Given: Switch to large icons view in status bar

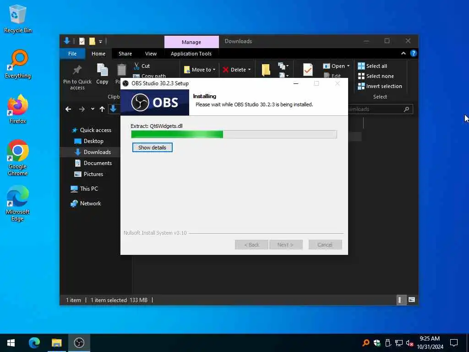Looking at the screenshot, I should pos(412,300).
